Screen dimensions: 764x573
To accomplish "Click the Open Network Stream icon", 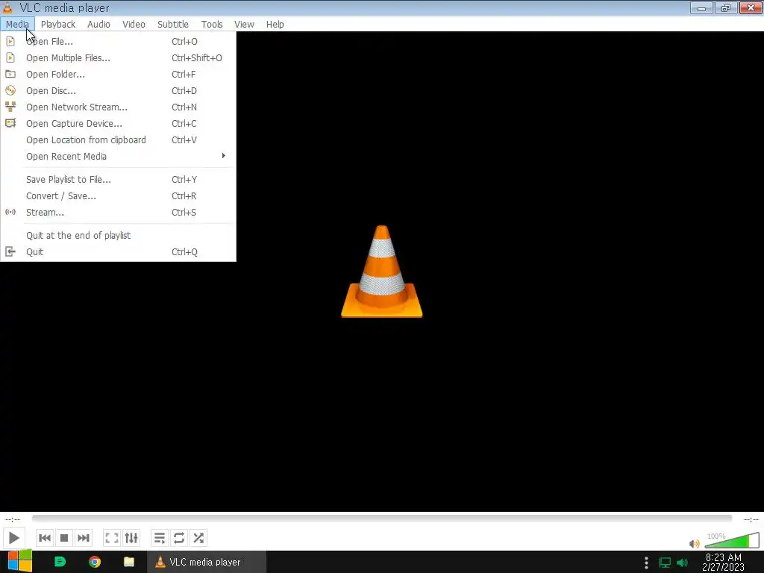I will pos(10,107).
